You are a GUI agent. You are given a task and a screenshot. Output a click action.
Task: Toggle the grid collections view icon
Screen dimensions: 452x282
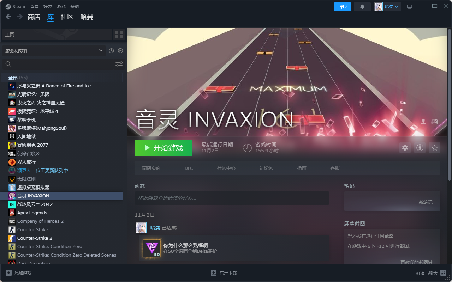119,35
